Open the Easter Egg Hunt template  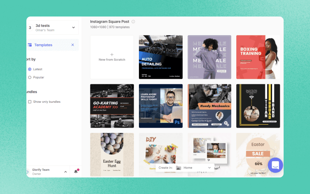(x=112, y=155)
